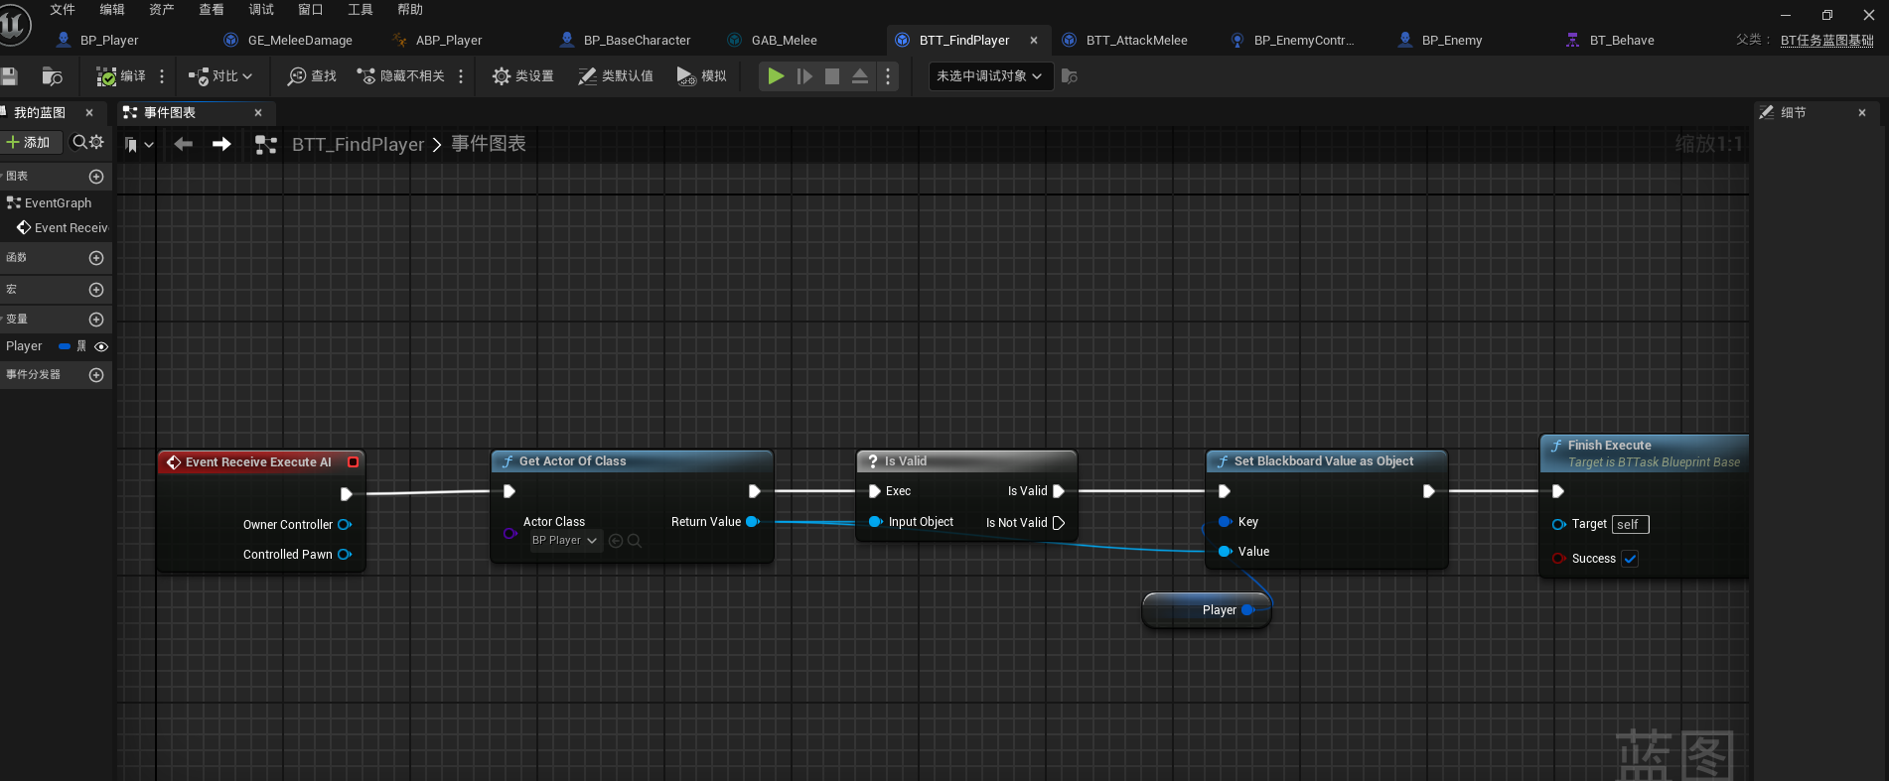Toggle Success checkbox on Finish Execute
The height and width of the screenshot is (781, 1889).
pyautogui.click(x=1630, y=559)
